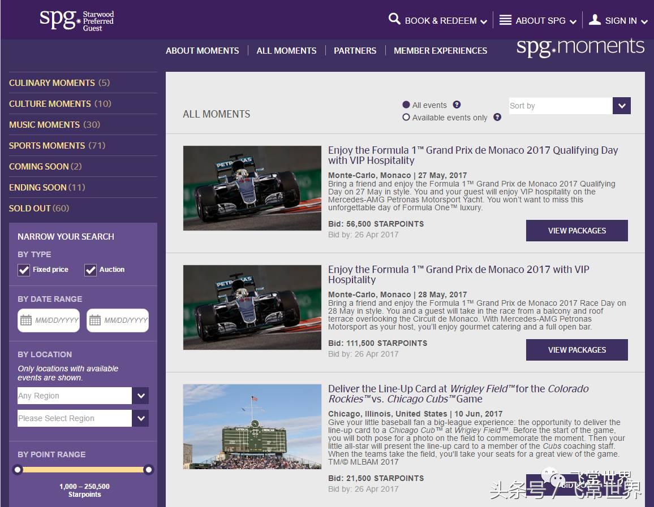Select the All events radio button
The image size is (654, 507).
coord(406,105)
